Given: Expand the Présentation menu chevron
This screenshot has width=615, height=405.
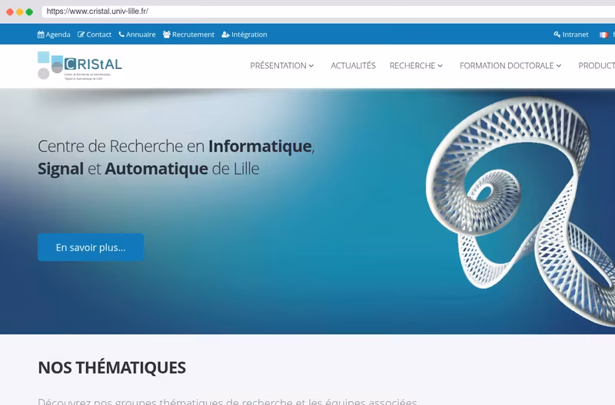Looking at the screenshot, I should coord(311,66).
